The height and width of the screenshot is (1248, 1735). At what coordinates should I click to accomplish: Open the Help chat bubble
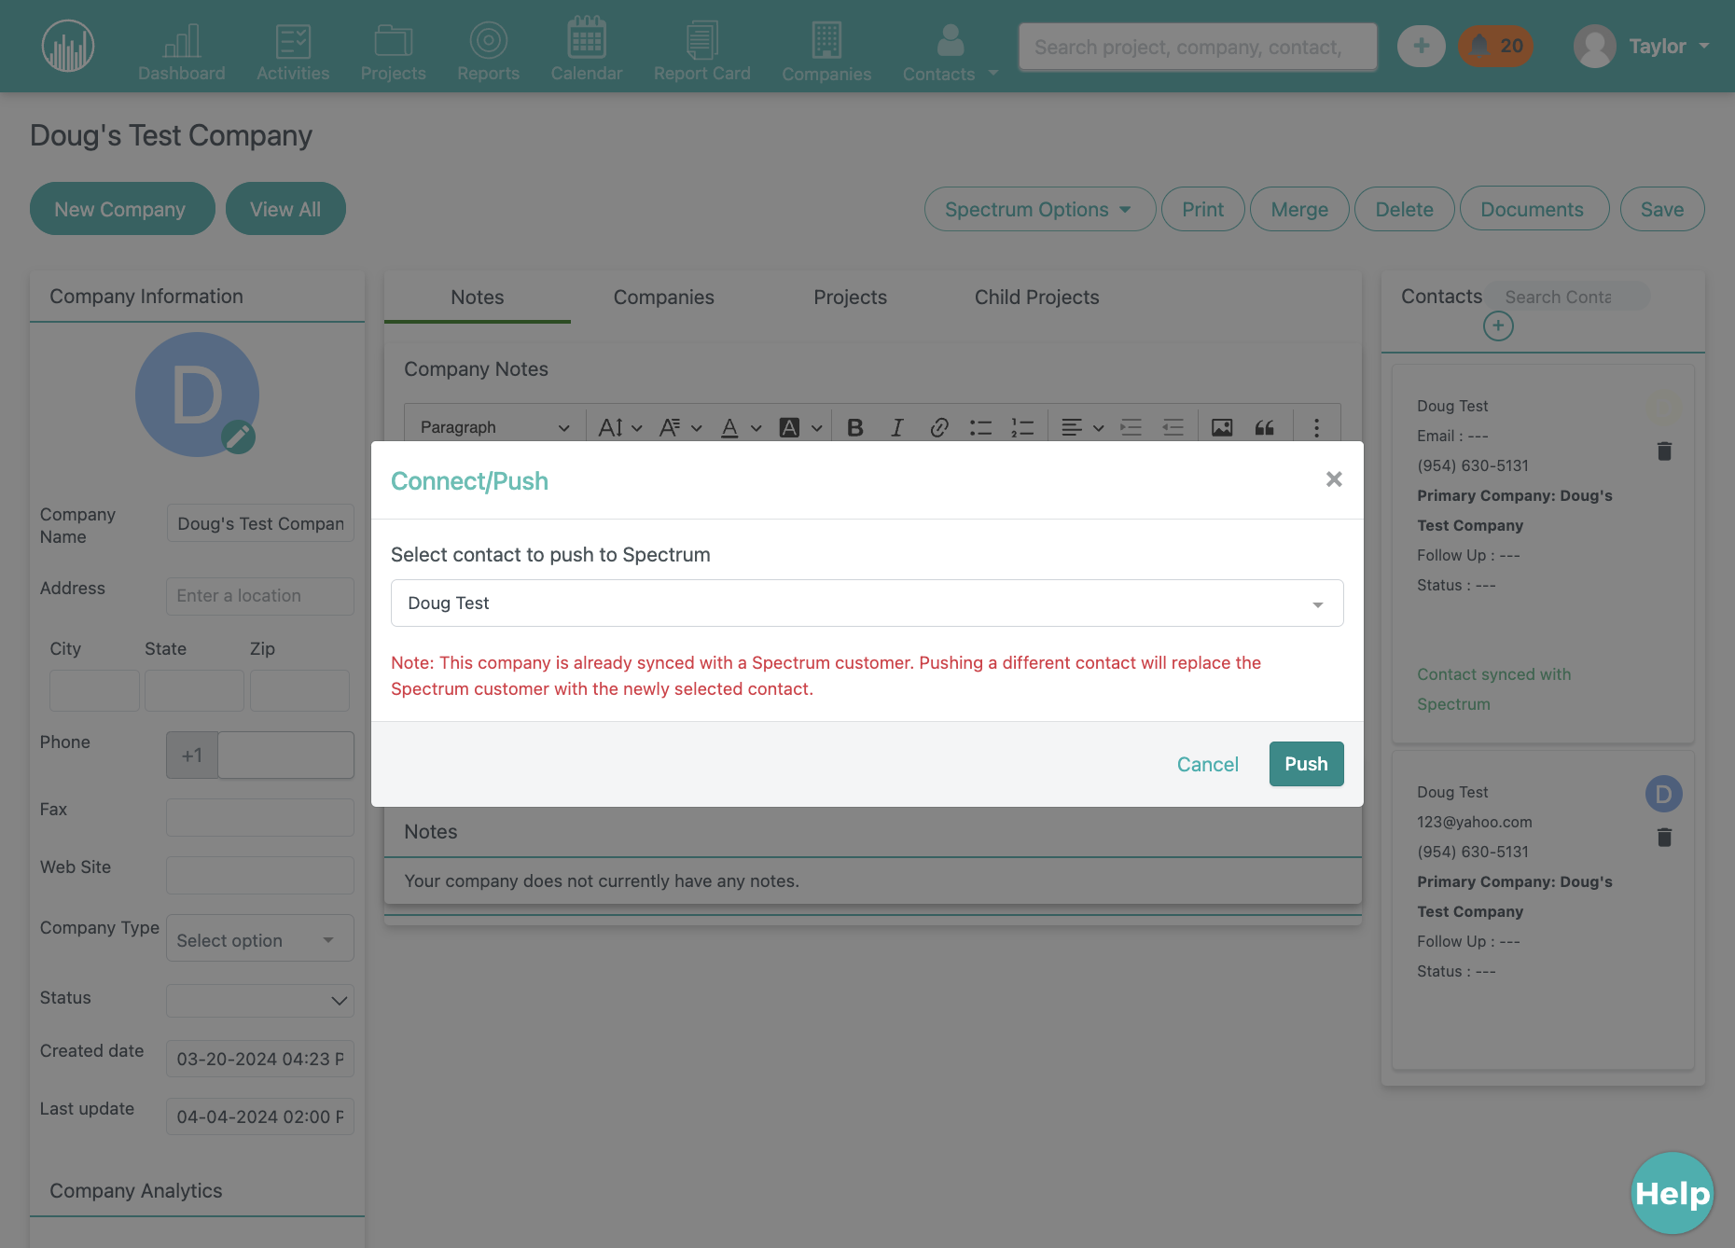(x=1673, y=1193)
